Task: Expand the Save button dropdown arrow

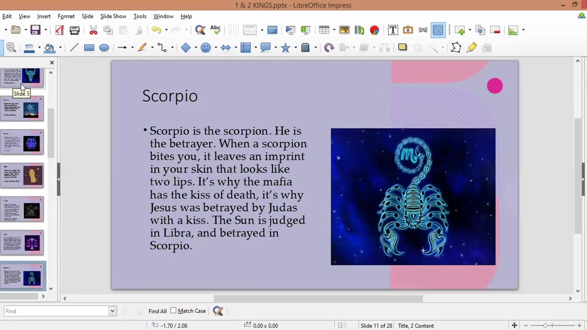Action: (45, 30)
